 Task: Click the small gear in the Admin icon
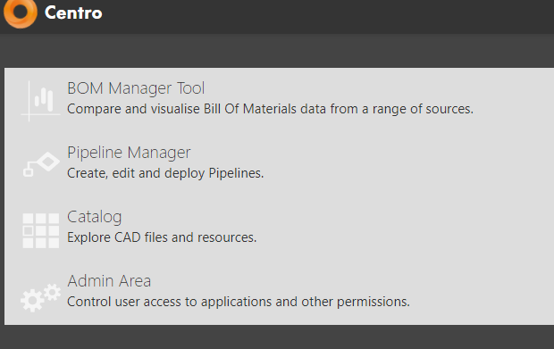tap(53, 292)
